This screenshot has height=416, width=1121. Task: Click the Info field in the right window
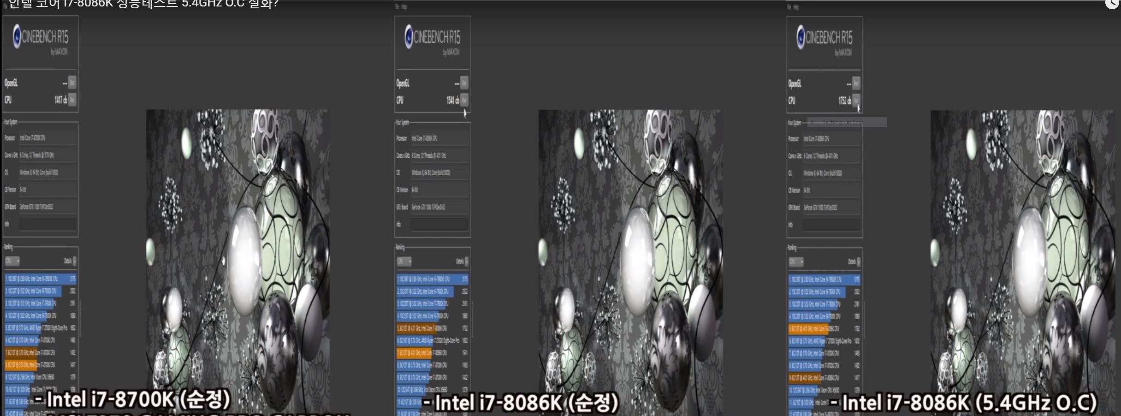[831, 225]
